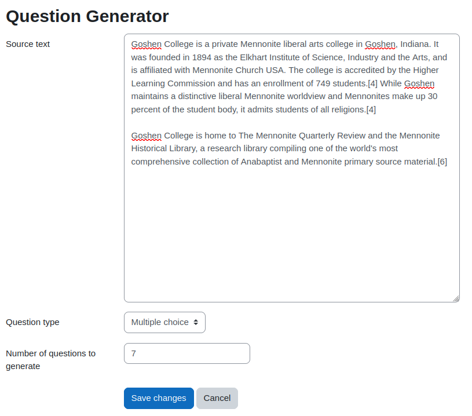The width and height of the screenshot is (472, 416).
Task: Focus the Number of questions input field
Action: (186, 353)
